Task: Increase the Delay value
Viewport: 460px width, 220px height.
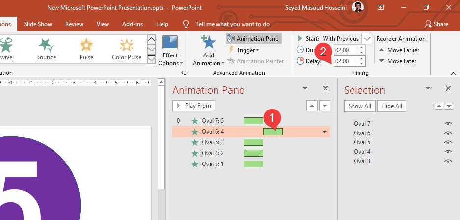Action: [x=361, y=59]
